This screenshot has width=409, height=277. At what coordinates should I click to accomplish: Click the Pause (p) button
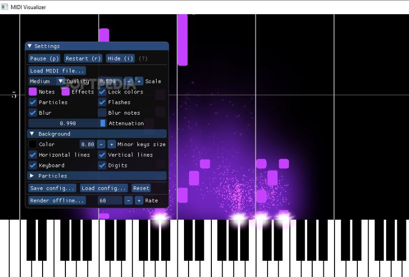tap(44, 58)
